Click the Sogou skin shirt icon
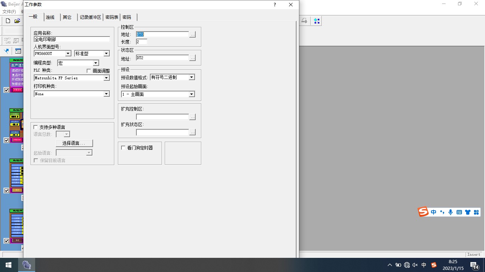Screen dimensions: 485x272 coord(468,212)
